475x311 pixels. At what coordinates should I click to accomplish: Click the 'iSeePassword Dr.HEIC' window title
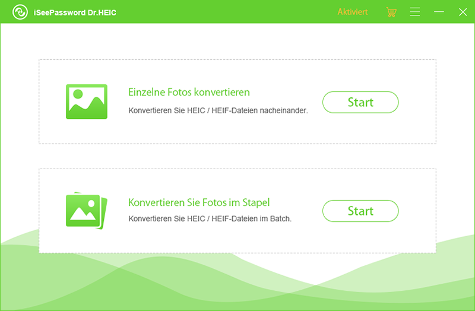[x=75, y=12]
